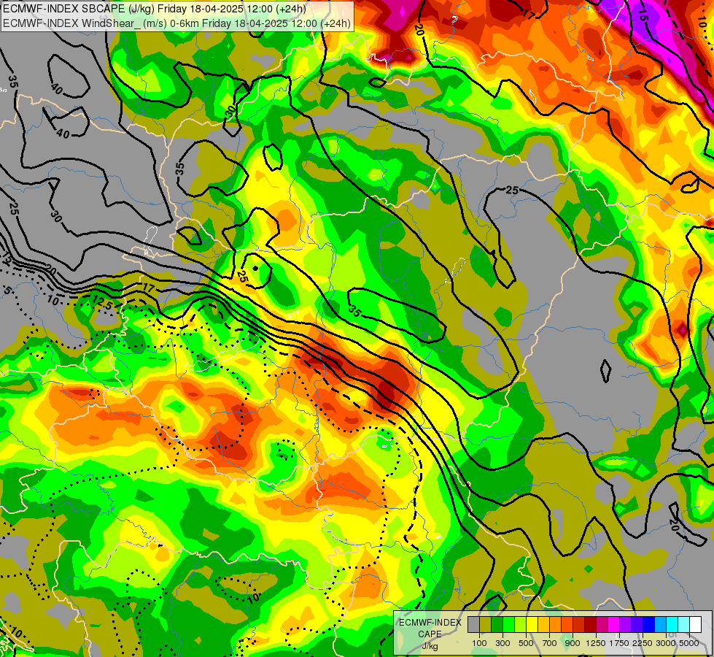The width and height of the screenshot is (714, 657).
Task: Click the legend value 1750
Action: click(x=619, y=643)
